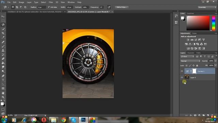This screenshot has width=218, height=123.
Task: Choose New selection mode
Action: (13, 7)
